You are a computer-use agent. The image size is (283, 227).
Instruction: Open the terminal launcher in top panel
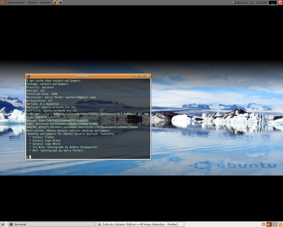coord(60,2)
